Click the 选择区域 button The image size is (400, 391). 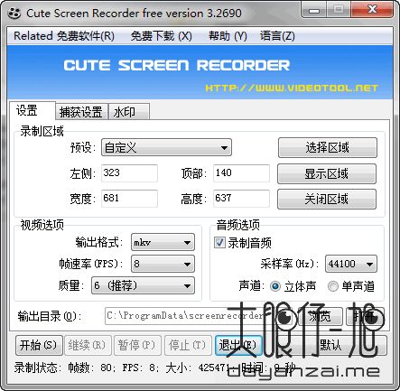pos(328,147)
